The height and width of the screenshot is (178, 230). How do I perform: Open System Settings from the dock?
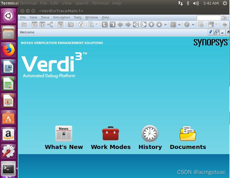click(x=8, y=152)
